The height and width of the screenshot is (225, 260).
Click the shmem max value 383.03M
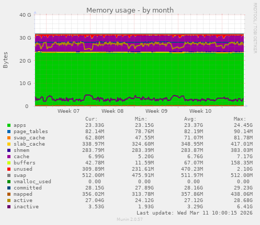[x=242, y=150]
